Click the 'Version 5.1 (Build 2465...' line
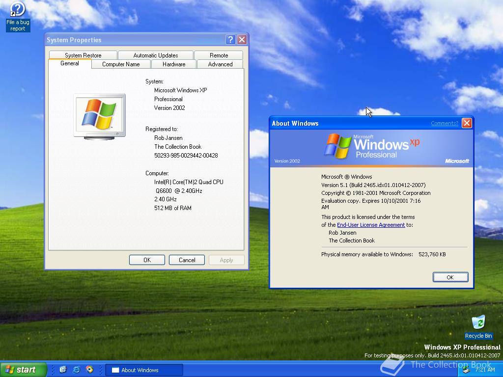The width and height of the screenshot is (503, 377). pyautogui.click(x=373, y=185)
